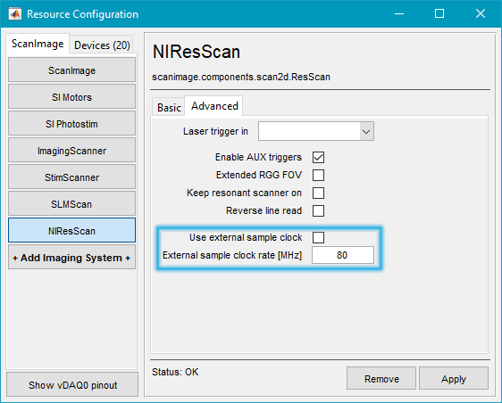Close the Resource Configuration window

coord(481,13)
